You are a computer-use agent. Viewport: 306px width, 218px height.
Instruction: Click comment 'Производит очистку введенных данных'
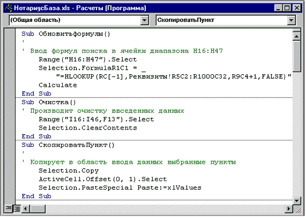coord(107,111)
